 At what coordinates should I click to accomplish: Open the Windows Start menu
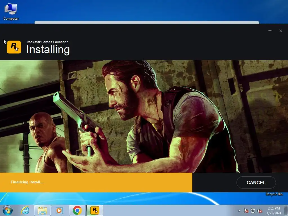pyautogui.click(x=8, y=210)
